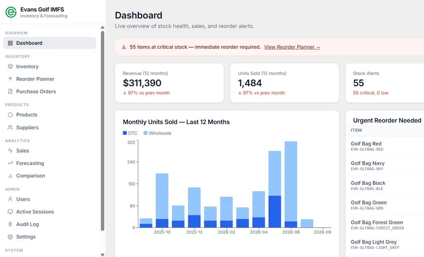The image size is (424, 257).
Task: Click the Comparison bar chart icon
Action: pos(10,176)
